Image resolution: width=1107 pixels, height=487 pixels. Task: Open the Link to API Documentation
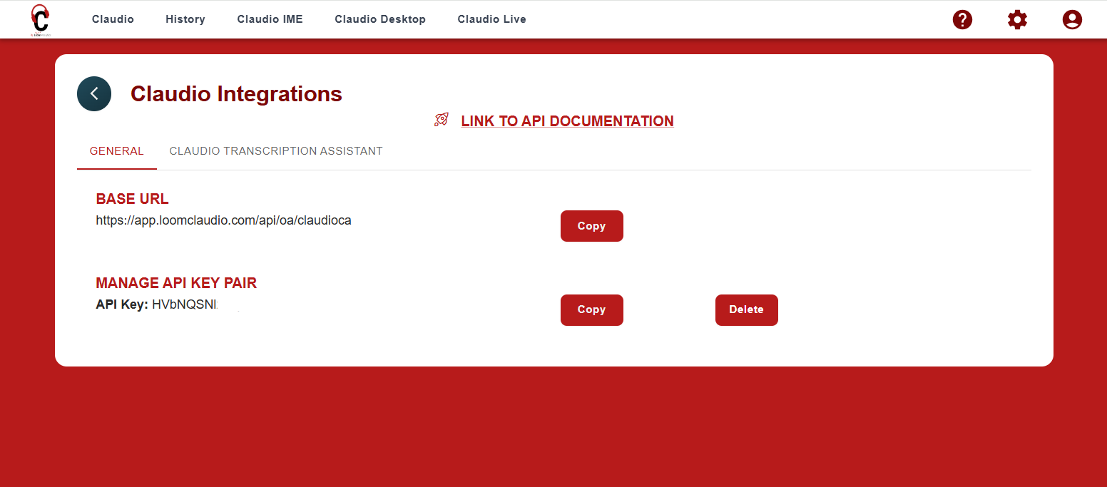pyautogui.click(x=567, y=121)
